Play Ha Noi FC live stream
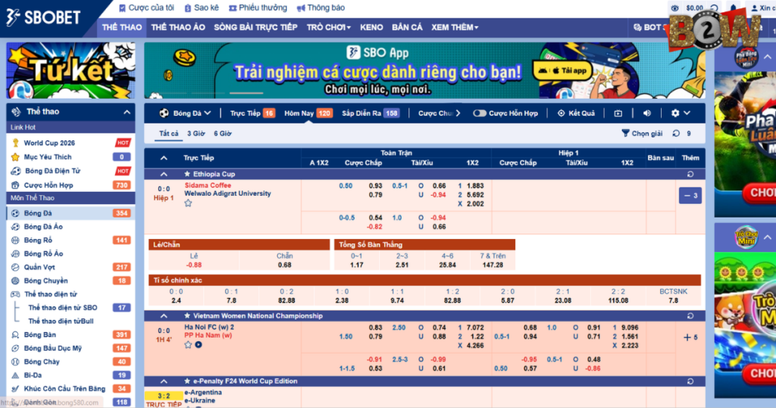 point(199,344)
